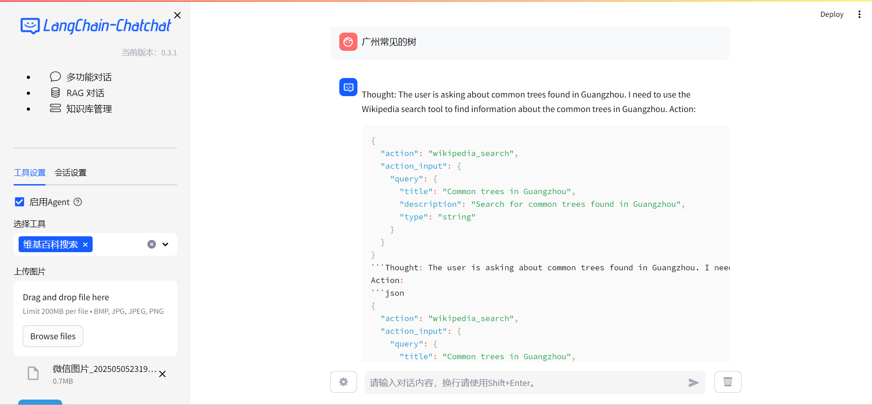
Task: Click the database icon beside RAG 对话
Action: (55, 93)
